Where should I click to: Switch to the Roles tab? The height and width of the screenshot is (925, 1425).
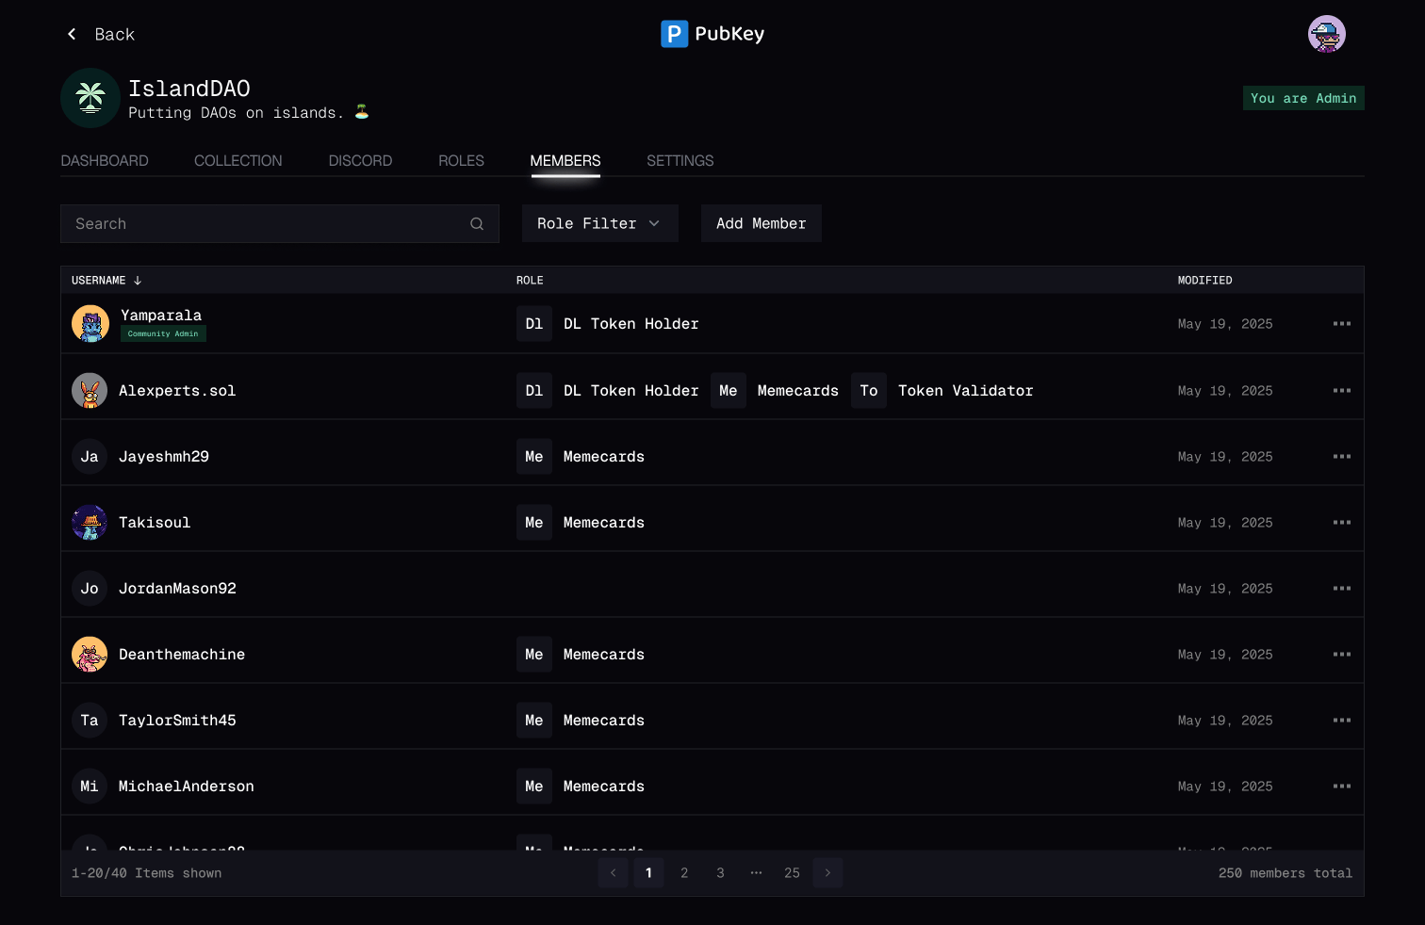click(x=461, y=161)
